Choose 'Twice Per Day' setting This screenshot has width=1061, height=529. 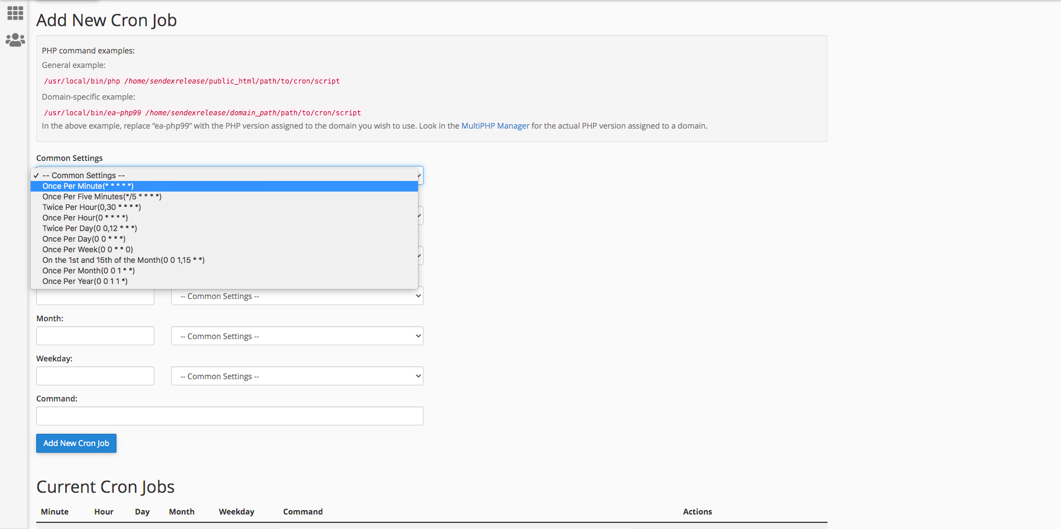tap(90, 228)
